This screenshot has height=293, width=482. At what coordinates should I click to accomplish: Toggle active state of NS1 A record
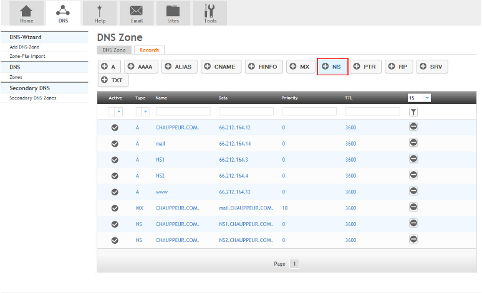[x=115, y=160]
